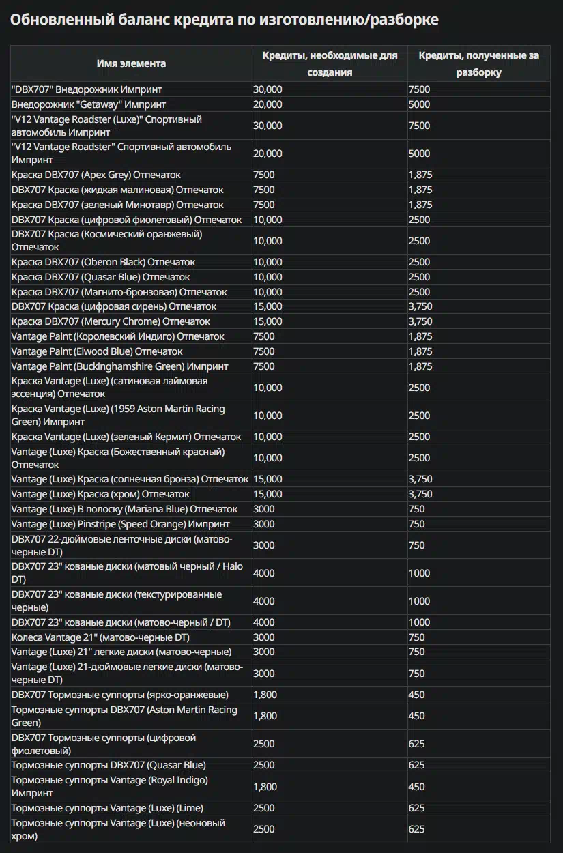Screen dimensions: 563x853
Task: Click Краска DBX707 (Oberon Black) Отпечаток row
Action: pos(281,262)
